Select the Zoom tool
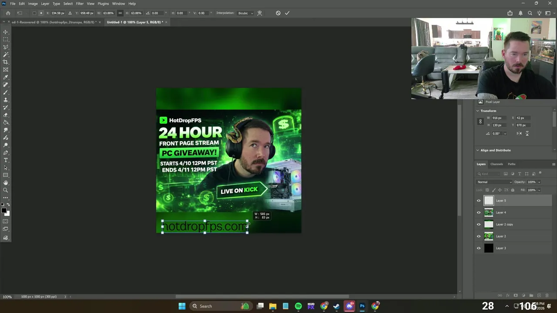The image size is (557, 313). [x=6, y=190]
